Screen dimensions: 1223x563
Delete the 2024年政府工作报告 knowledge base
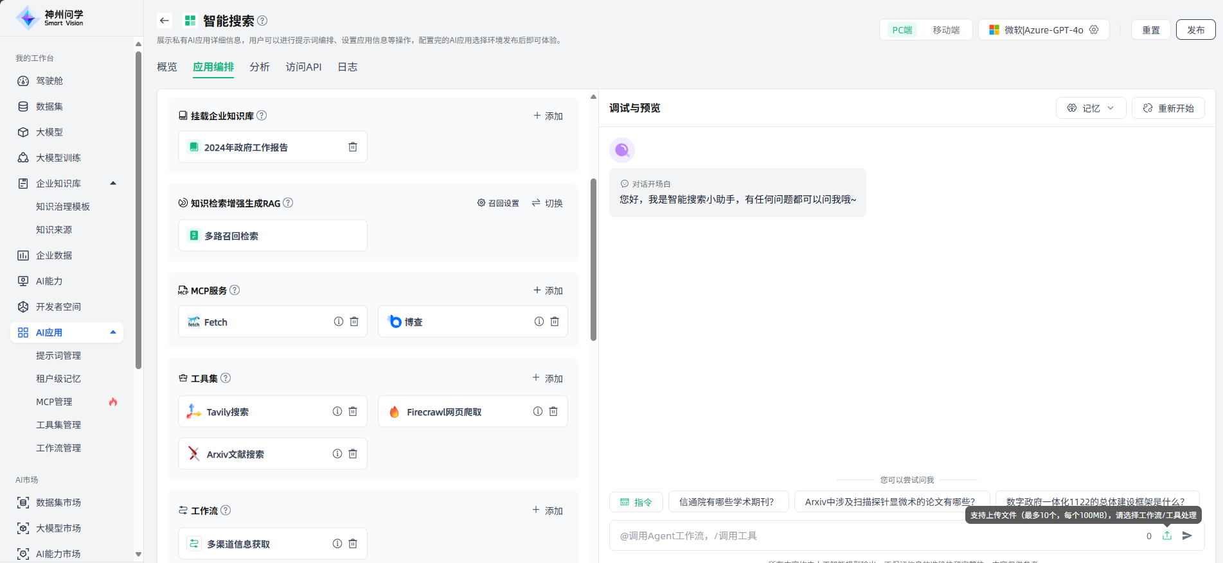[x=353, y=147]
